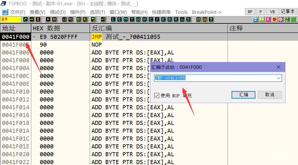Open Threads (T) window icon
Viewport: 298px width, 165px height.
click(x=132, y=19)
